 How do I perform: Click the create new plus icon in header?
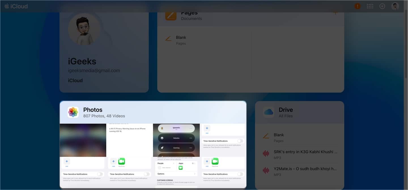click(x=382, y=6)
